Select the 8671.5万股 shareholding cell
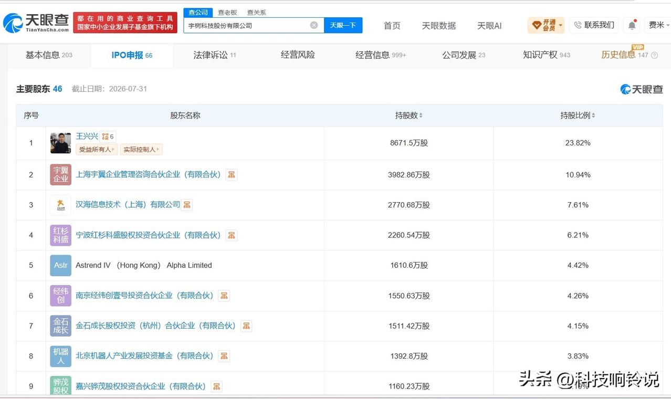 click(x=408, y=143)
